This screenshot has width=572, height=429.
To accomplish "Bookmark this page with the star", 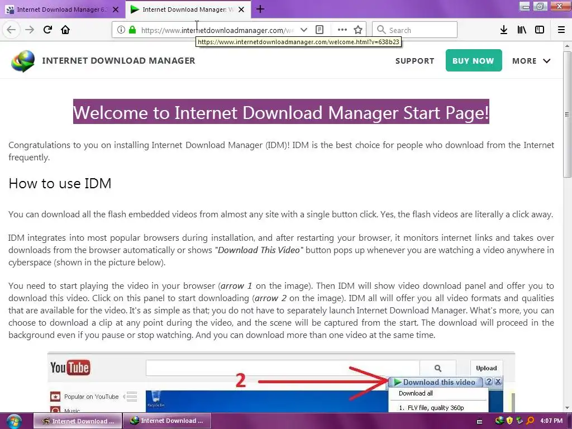I will tap(358, 30).
